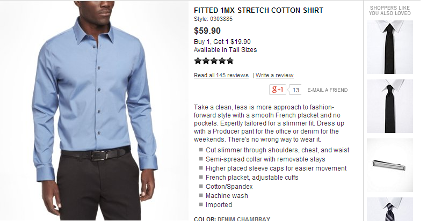This screenshot has height=221, width=427.
Task: Click Available in Tall Sizes text
Action: tap(225, 50)
